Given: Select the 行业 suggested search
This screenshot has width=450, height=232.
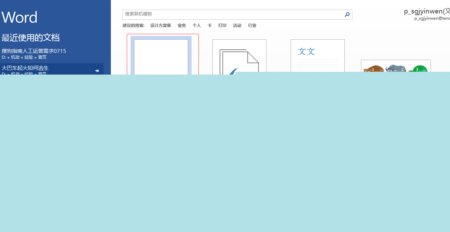Looking at the screenshot, I should [x=252, y=26].
